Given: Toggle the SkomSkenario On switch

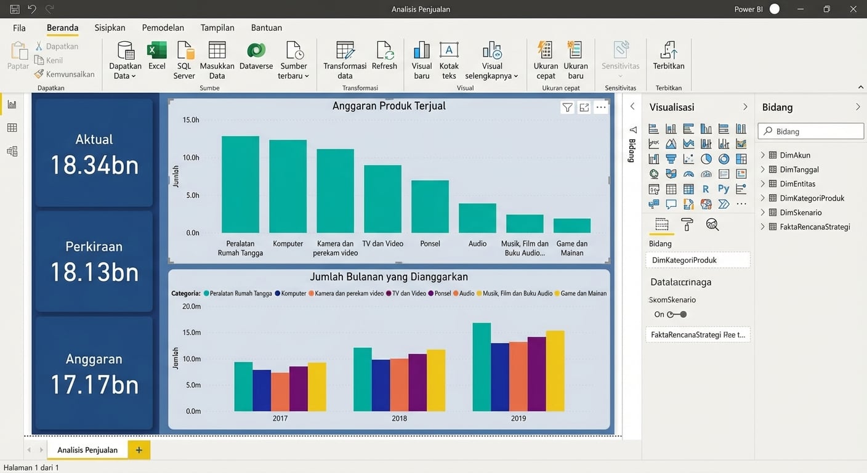Looking at the screenshot, I should 677,315.
